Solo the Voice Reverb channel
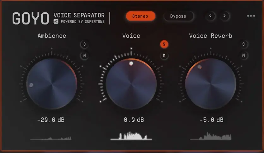Viewport: 264px width, 153px height. pyautogui.click(x=243, y=44)
